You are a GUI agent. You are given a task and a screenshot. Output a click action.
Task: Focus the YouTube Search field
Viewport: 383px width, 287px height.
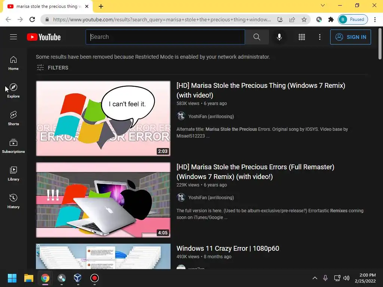coord(165,37)
